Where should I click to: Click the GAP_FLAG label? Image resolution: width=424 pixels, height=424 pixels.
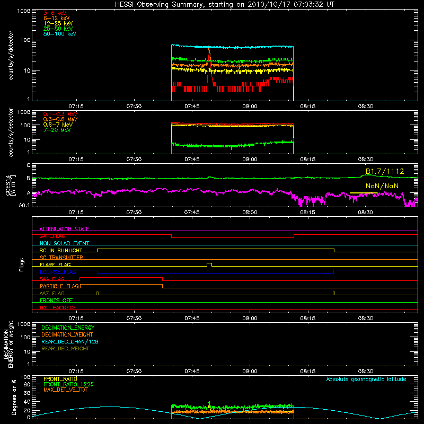tap(52, 236)
